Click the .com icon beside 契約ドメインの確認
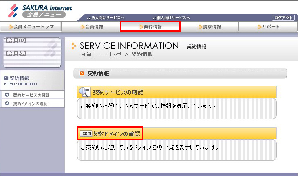 (x=86, y=133)
